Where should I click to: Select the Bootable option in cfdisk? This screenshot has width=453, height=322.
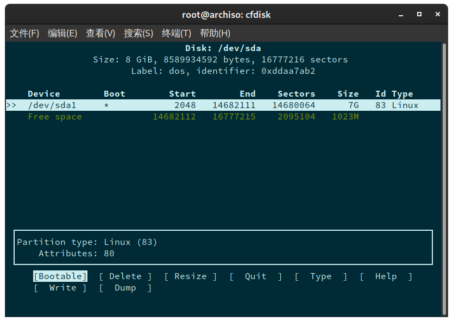pos(60,276)
